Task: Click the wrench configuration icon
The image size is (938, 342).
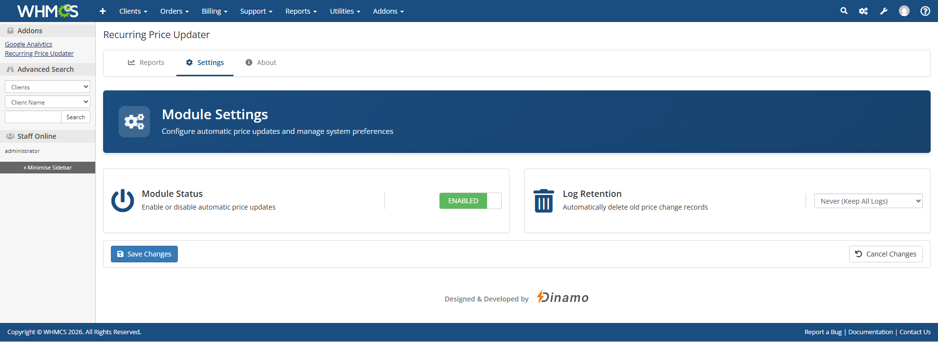Action: point(884,11)
